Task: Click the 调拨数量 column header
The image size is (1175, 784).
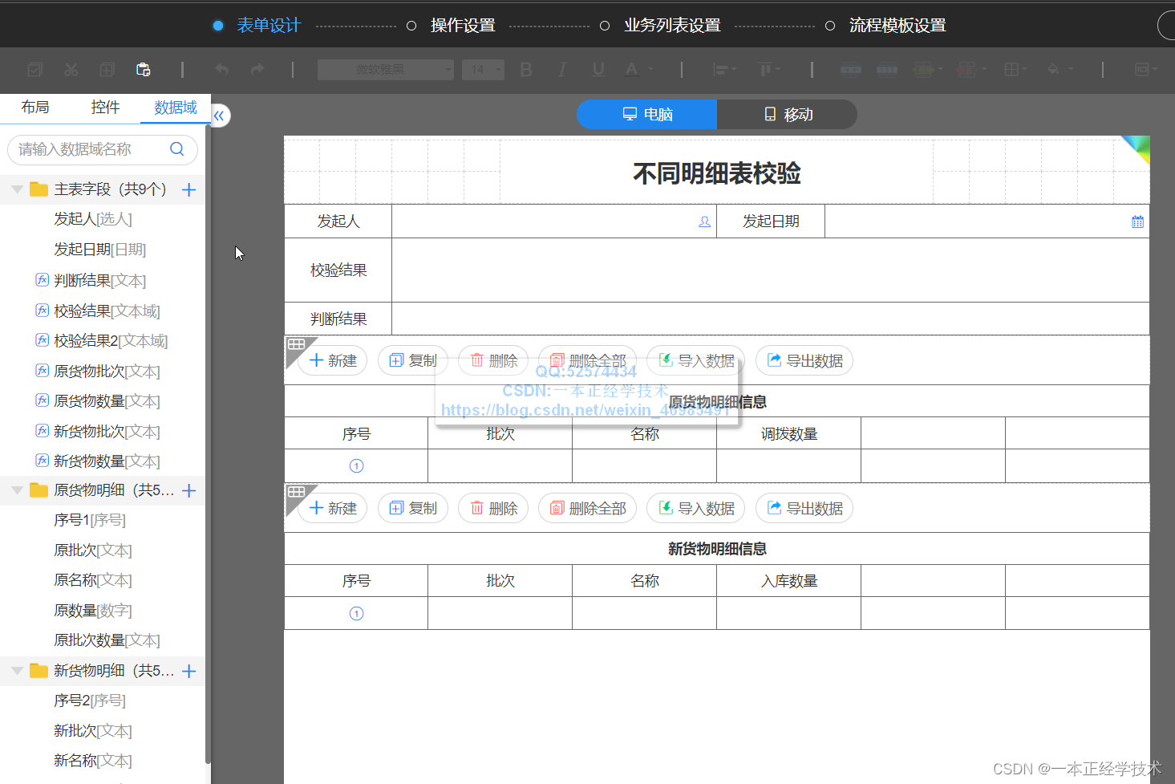Action: (789, 434)
